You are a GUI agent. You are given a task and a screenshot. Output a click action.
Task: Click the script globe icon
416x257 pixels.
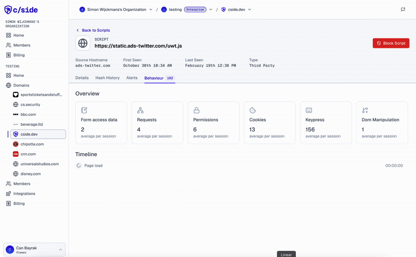coord(83,43)
